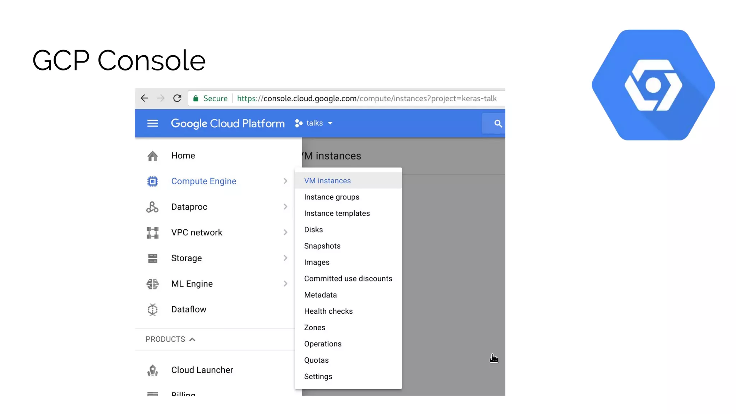
Task: Click the Compute Engine hexagon logo on slide
Action: [653, 85]
